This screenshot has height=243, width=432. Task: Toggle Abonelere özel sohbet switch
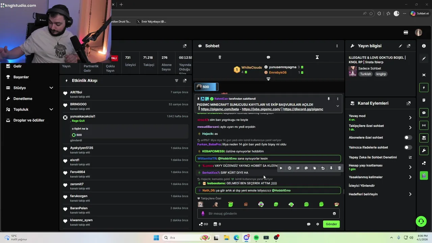(408, 138)
